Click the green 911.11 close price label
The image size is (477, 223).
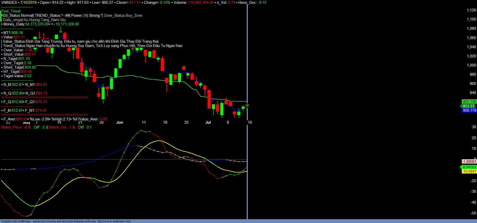(x=468, y=106)
